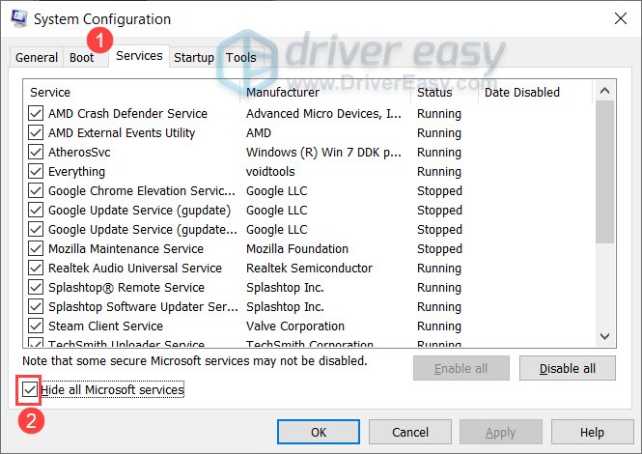Toggle Realtek Audio Universal Service checkbox
The width and height of the screenshot is (642, 454).
[36, 268]
